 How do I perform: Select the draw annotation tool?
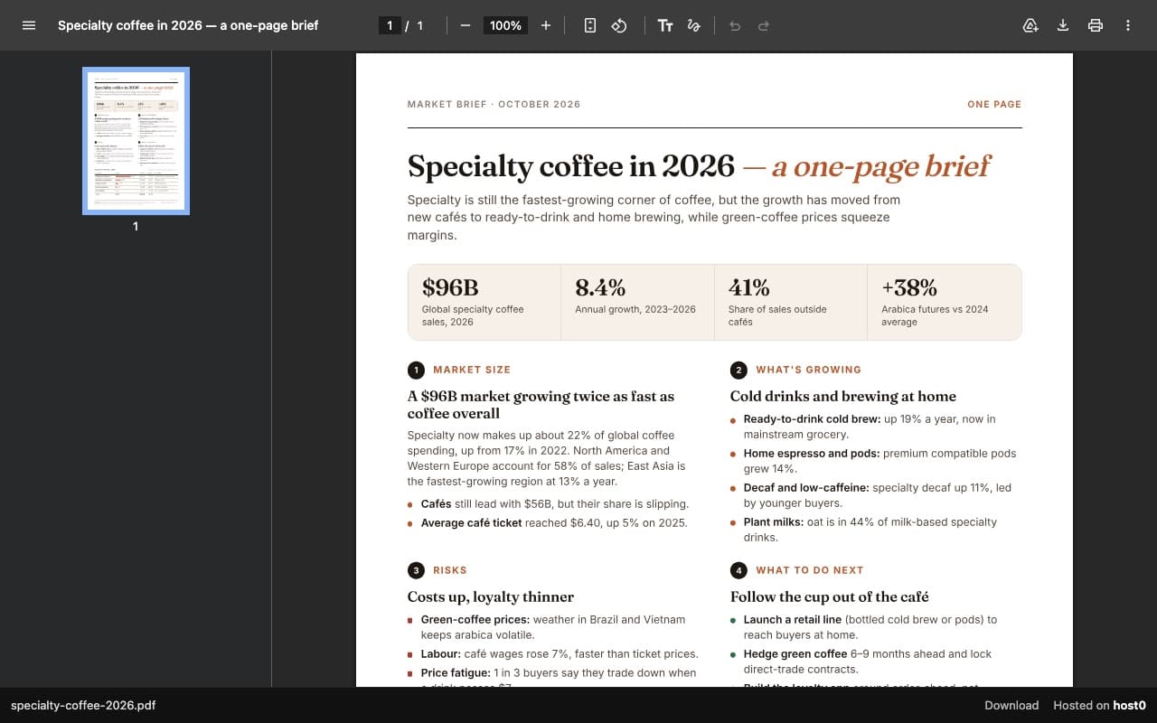click(694, 25)
